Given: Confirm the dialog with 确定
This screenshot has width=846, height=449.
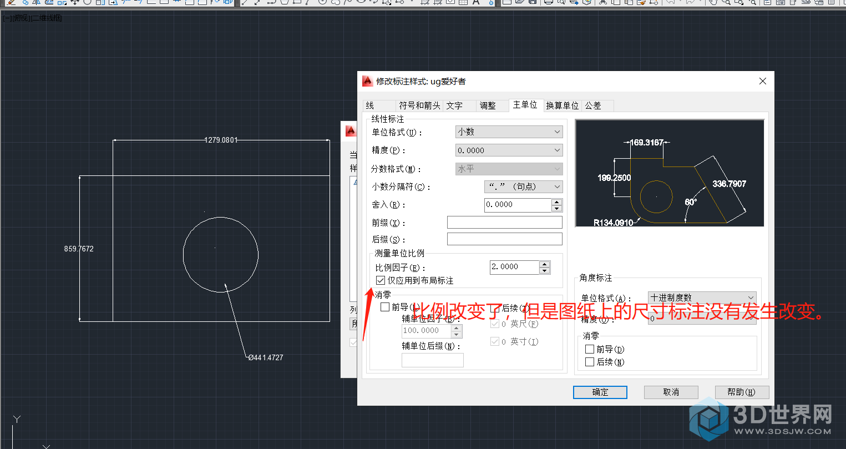Looking at the screenshot, I should click(600, 392).
